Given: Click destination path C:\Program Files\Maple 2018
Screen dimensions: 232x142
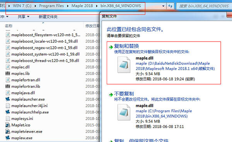Looking at the screenshot, I should point(164,114).
